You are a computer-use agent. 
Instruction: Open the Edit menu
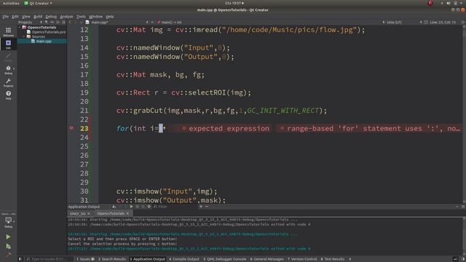point(15,17)
